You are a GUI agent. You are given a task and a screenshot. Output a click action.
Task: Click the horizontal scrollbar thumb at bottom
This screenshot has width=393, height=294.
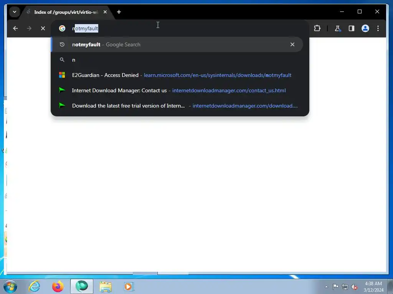(145, 273)
